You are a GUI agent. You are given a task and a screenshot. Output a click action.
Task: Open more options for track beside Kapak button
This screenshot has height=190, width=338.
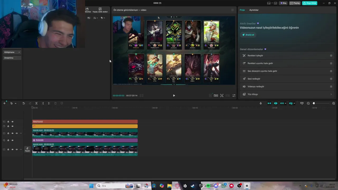click(x=21, y=149)
